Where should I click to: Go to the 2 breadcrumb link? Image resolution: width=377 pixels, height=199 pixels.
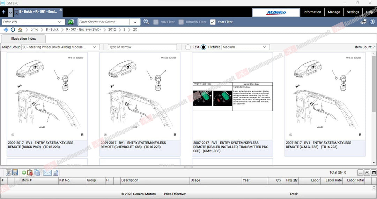click(124, 30)
